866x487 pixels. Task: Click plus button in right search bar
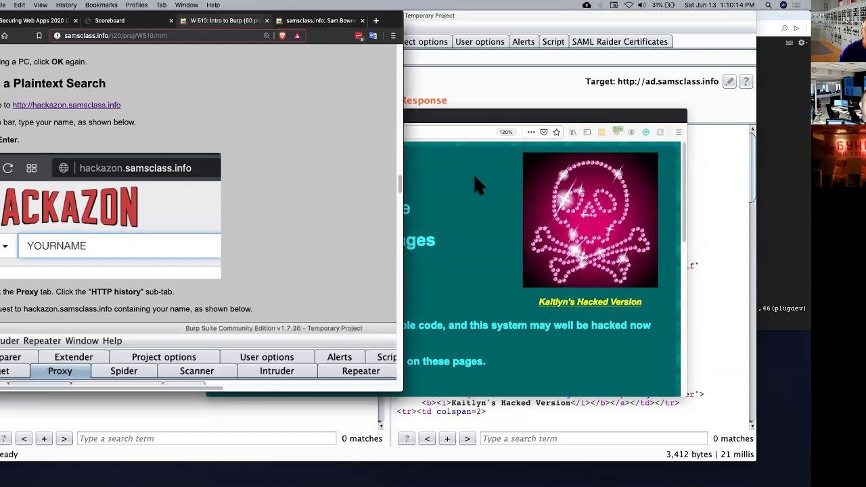447,439
